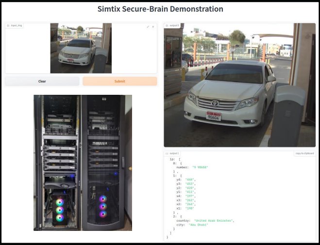
Task: Click the 'number:' key in JSON output
Action: tap(183, 167)
